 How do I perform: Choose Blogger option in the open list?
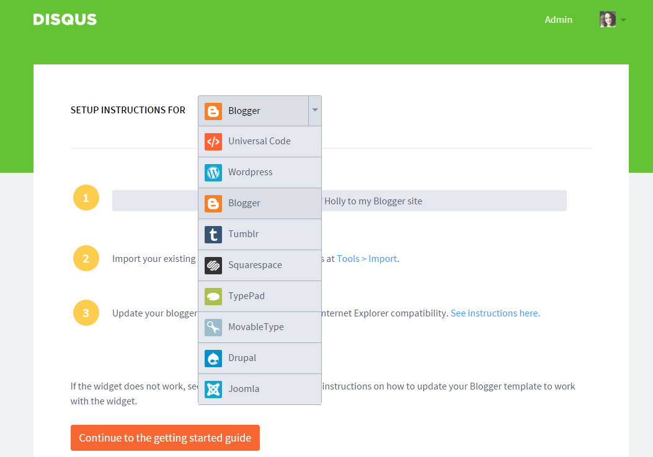coord(260,203)
